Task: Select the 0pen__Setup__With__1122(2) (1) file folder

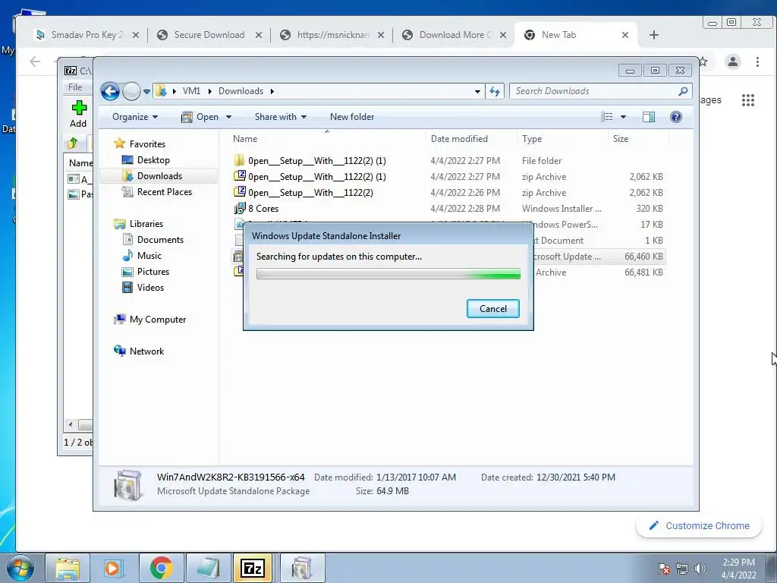Action: [449, 160]
